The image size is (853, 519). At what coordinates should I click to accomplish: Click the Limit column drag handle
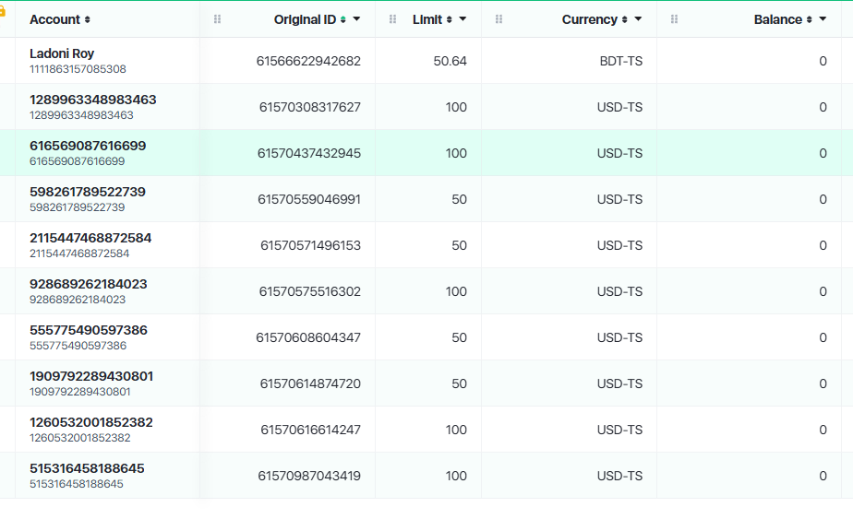click(x=393, y=19)
